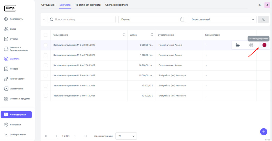Click the print icon in row actions

click(251, 45)
